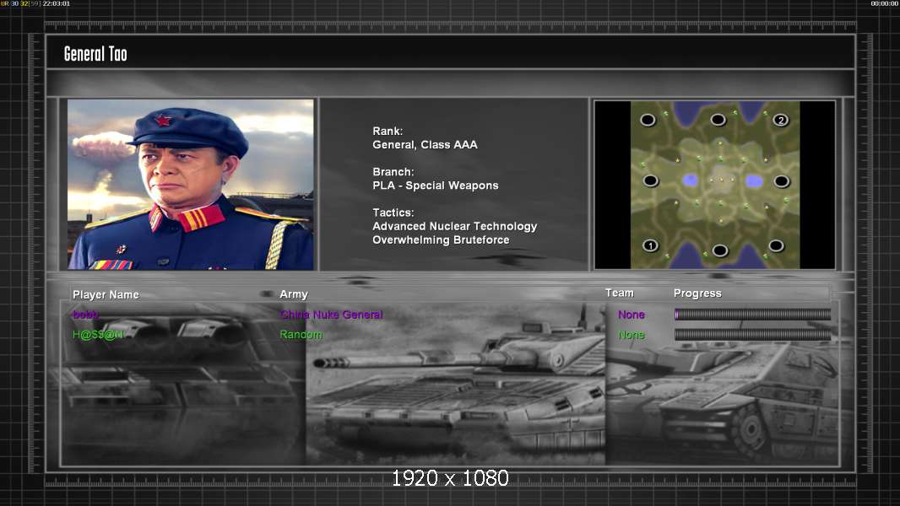Click the General Tao portrait
Image resolution: width=900 pixels, height=506 pixels.
(x=191, y=185)
